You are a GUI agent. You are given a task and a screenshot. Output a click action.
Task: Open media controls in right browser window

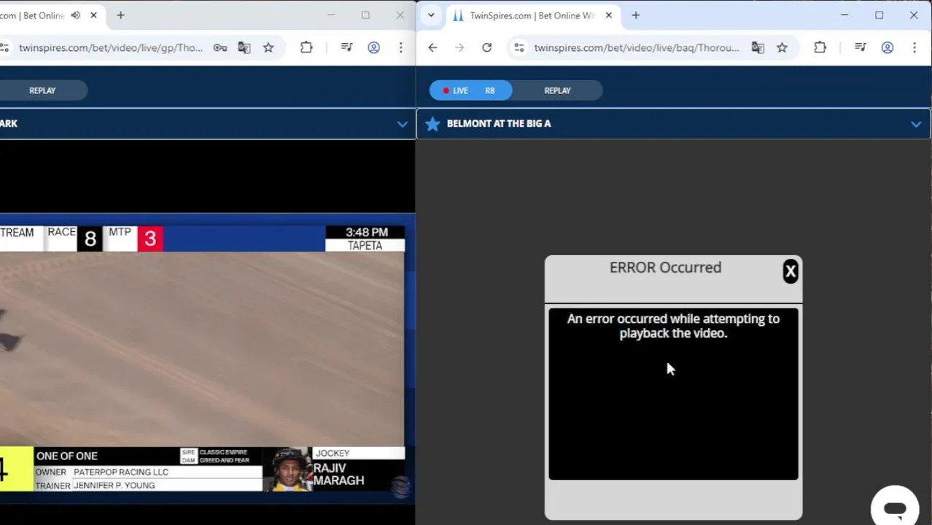click(861, 47)
